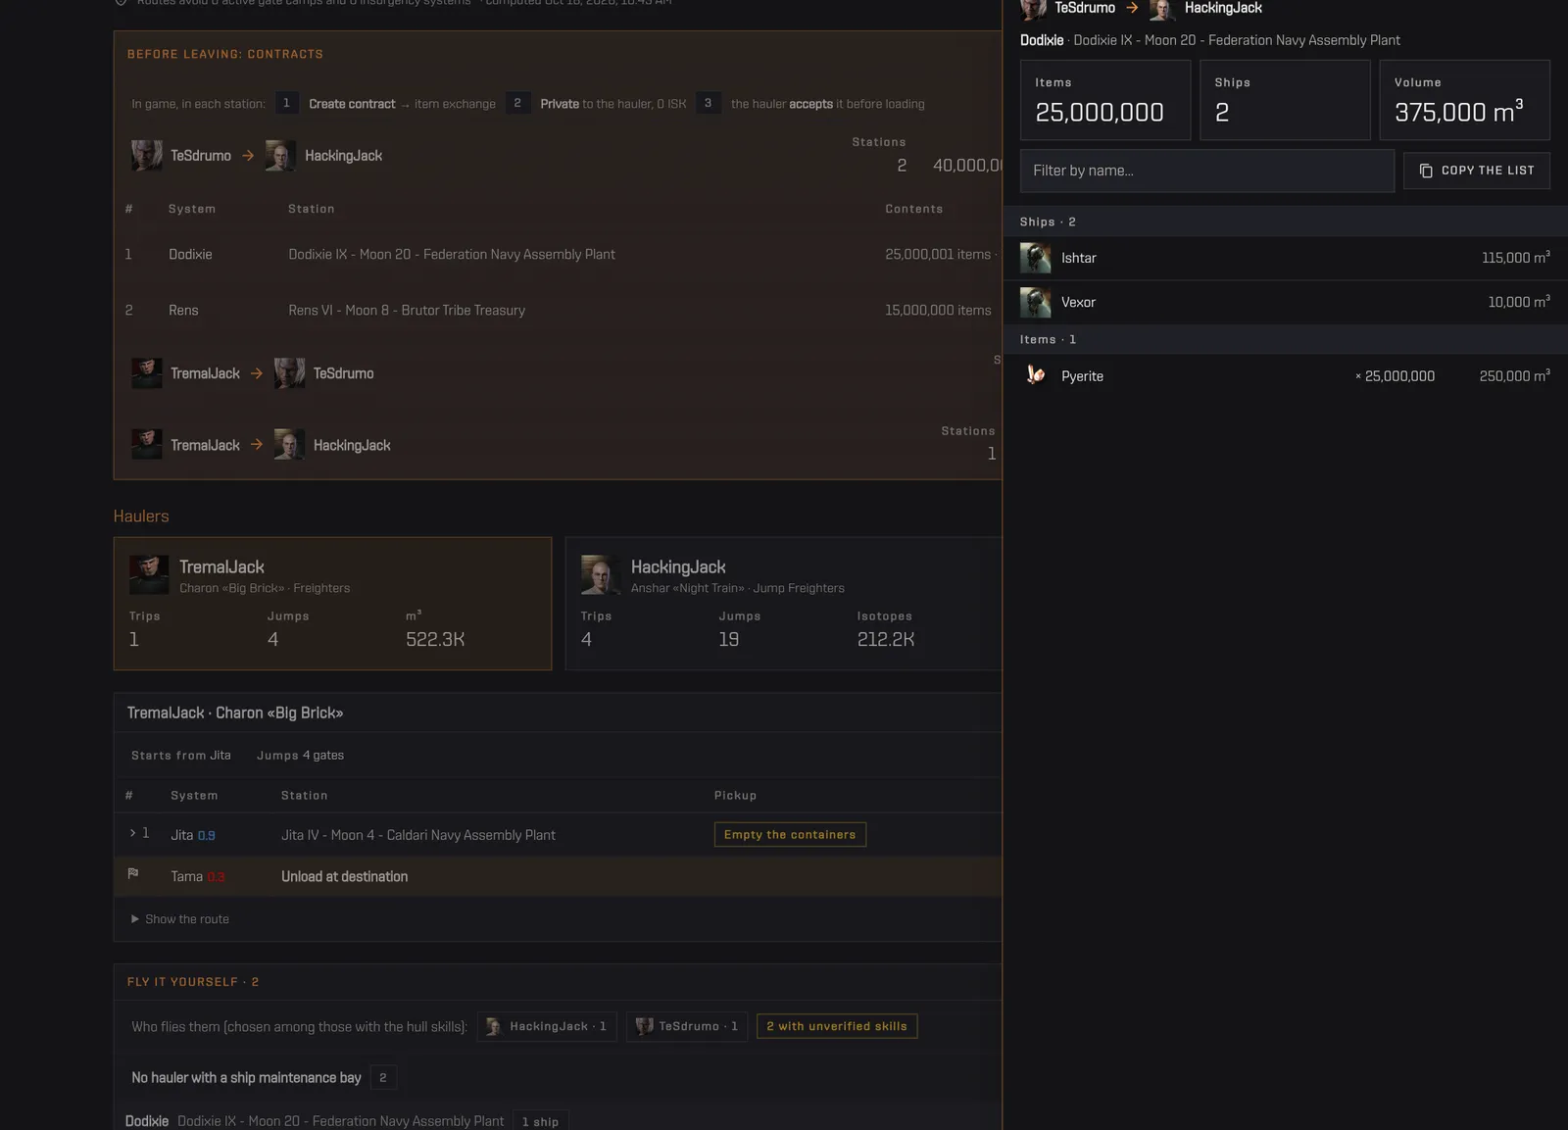Select the TremalJack hauler card

click(x=332, y=604)
